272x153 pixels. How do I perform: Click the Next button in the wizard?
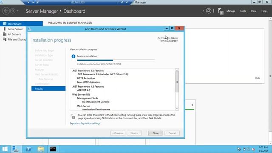(x=134, y=133)
